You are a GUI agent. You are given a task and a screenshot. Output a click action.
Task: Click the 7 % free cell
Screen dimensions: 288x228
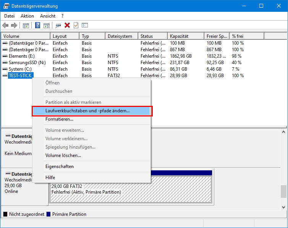[235, 69]
